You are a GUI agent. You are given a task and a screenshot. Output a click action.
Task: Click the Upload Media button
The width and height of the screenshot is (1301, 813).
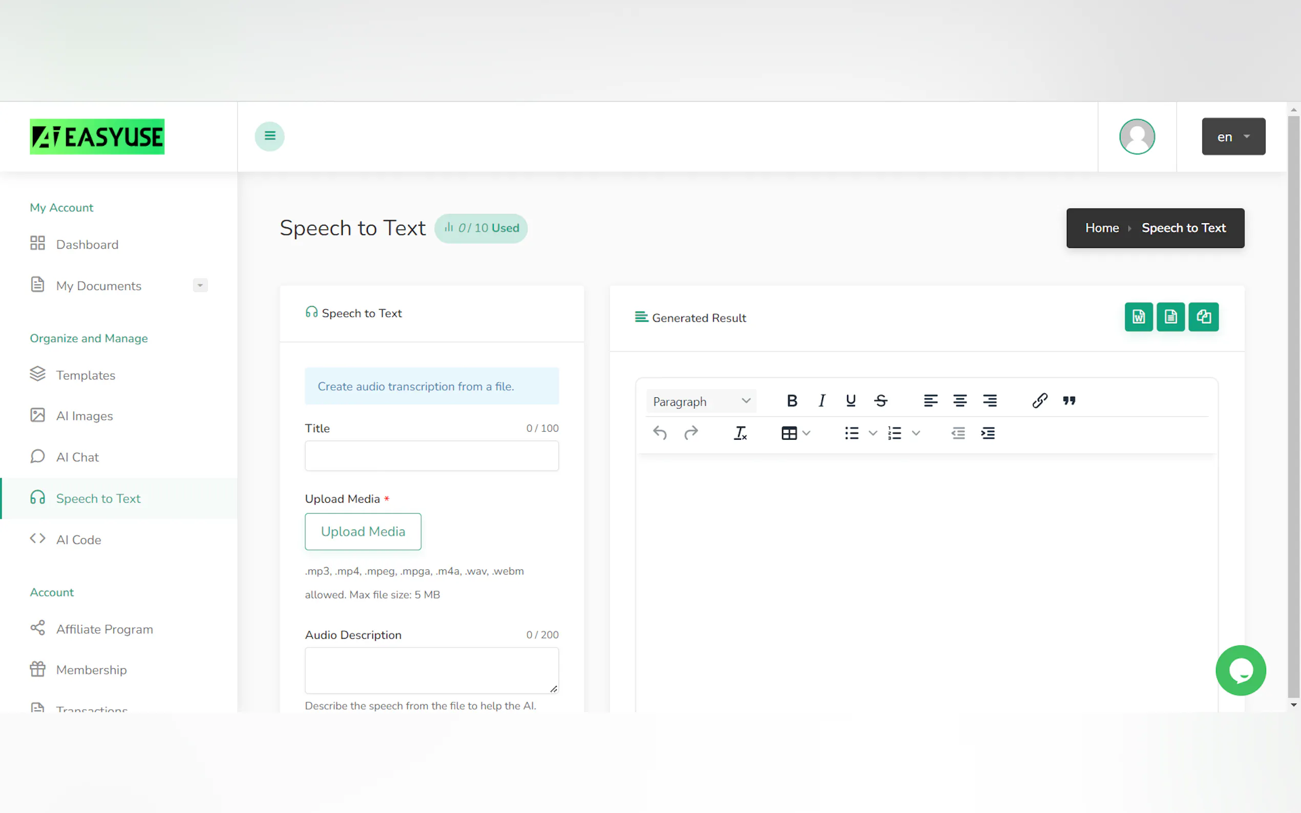point(363,531)
